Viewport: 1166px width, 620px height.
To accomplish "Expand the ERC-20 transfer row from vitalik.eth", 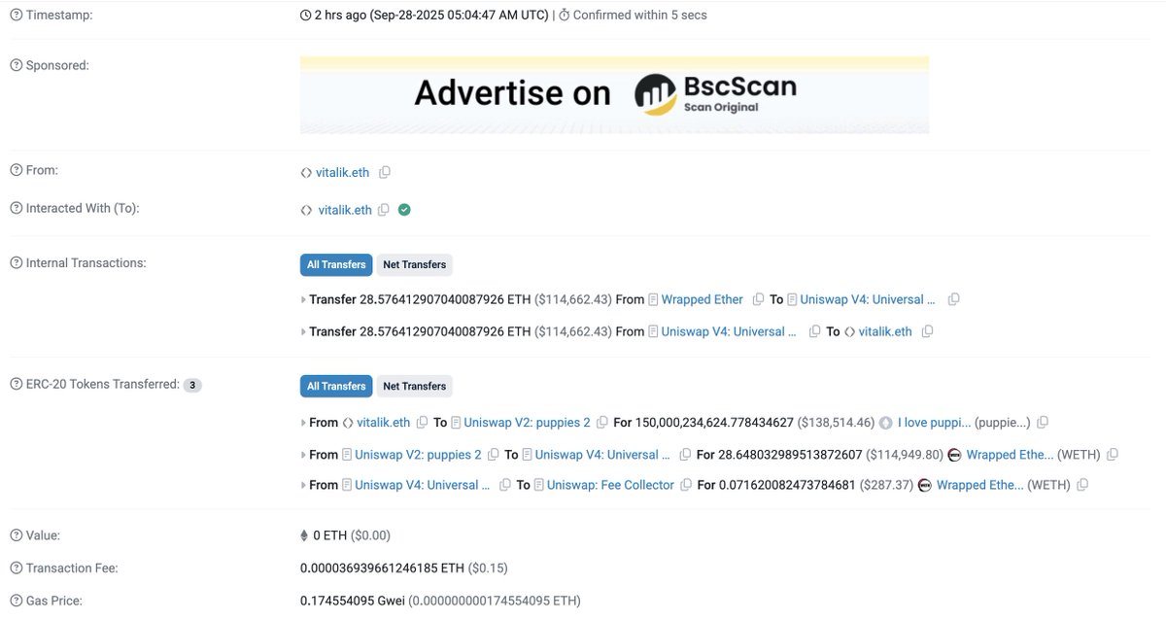I will pyautogui.click(x=303, y=423).
